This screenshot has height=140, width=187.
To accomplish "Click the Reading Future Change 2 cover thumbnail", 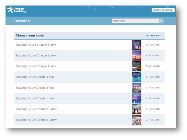I will [x=137, y=56].
